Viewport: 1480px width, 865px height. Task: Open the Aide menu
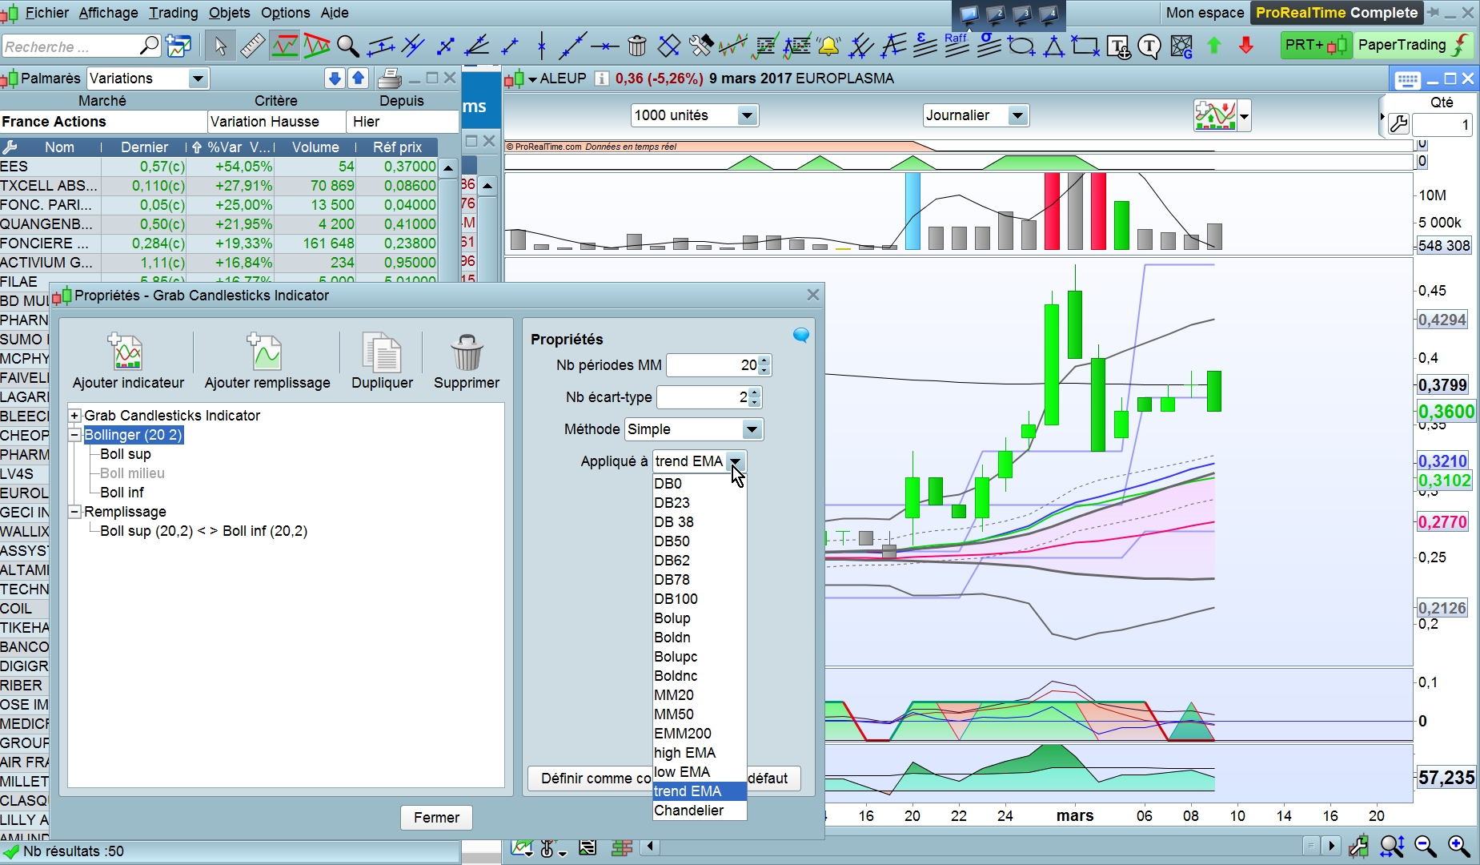[x=334, y=13]
